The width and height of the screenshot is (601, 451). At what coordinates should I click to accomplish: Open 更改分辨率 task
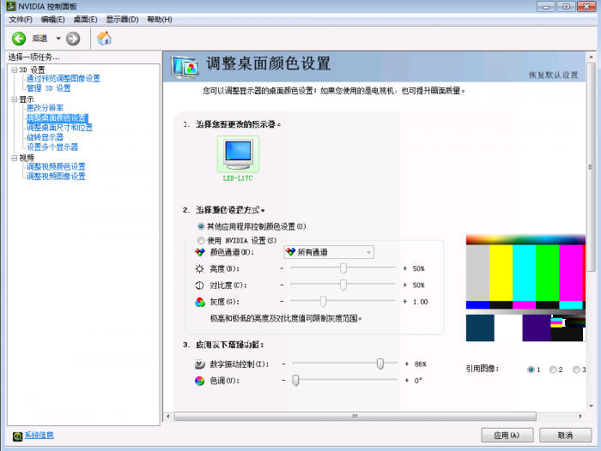click(45, 108)
